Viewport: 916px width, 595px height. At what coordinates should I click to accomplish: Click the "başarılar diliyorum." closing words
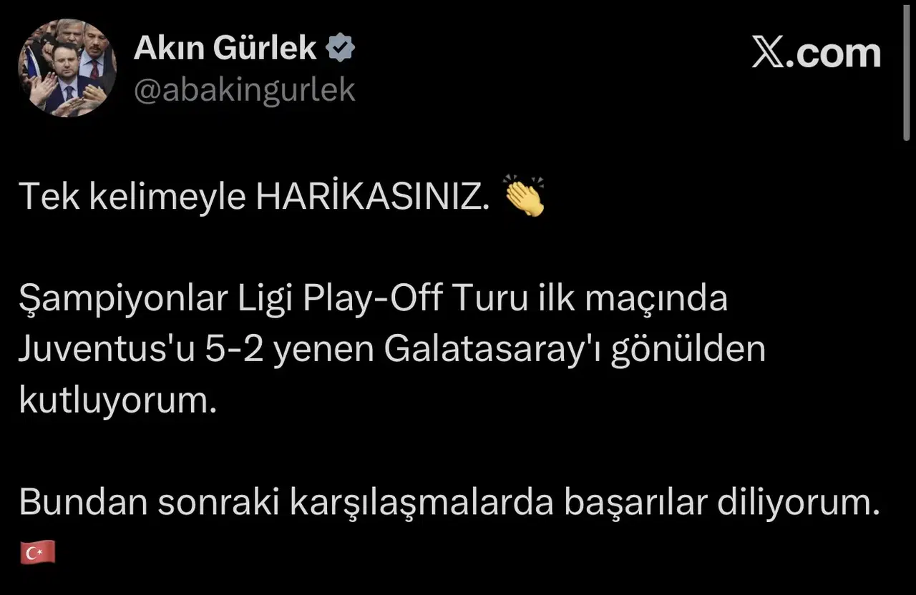pos(722,503)
